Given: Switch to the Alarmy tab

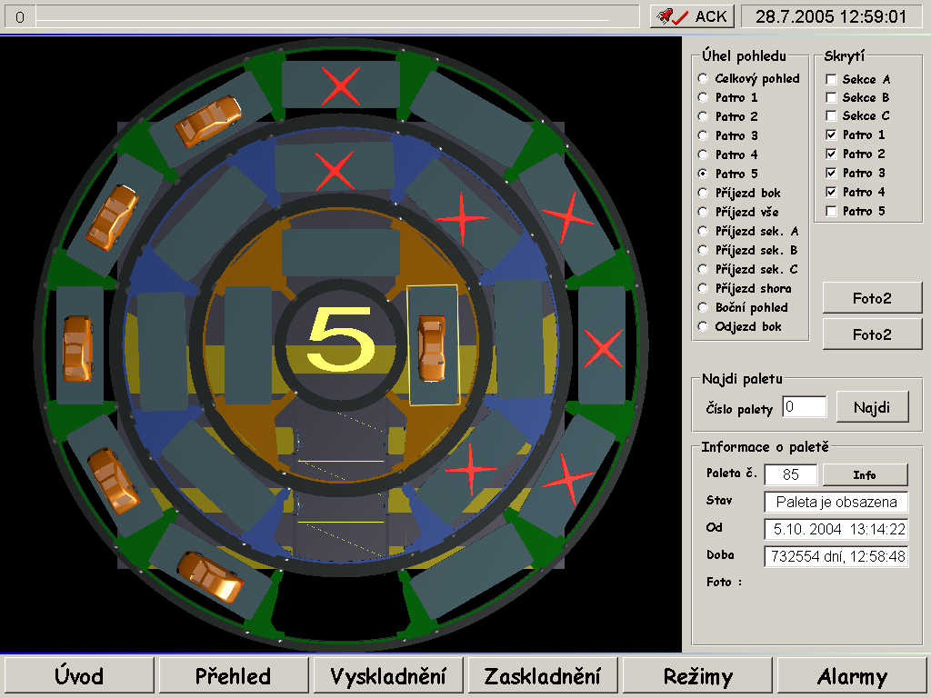Looking at the screenshot, I should pyautogui.click(x=852, y=676).
